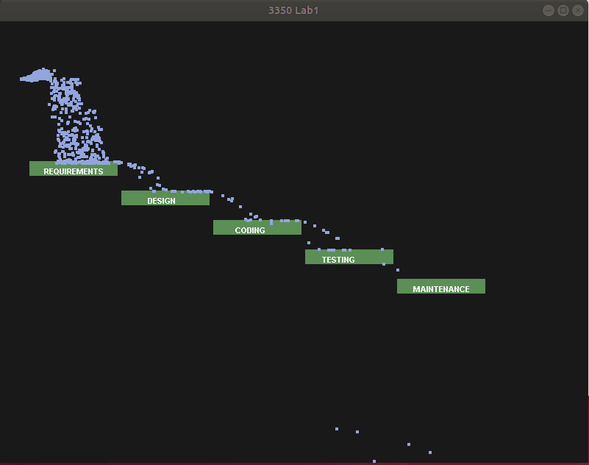Minimize the 3350 Lab1 window
The height and width of the screenshot is (465, 589).
coord(549,10)
